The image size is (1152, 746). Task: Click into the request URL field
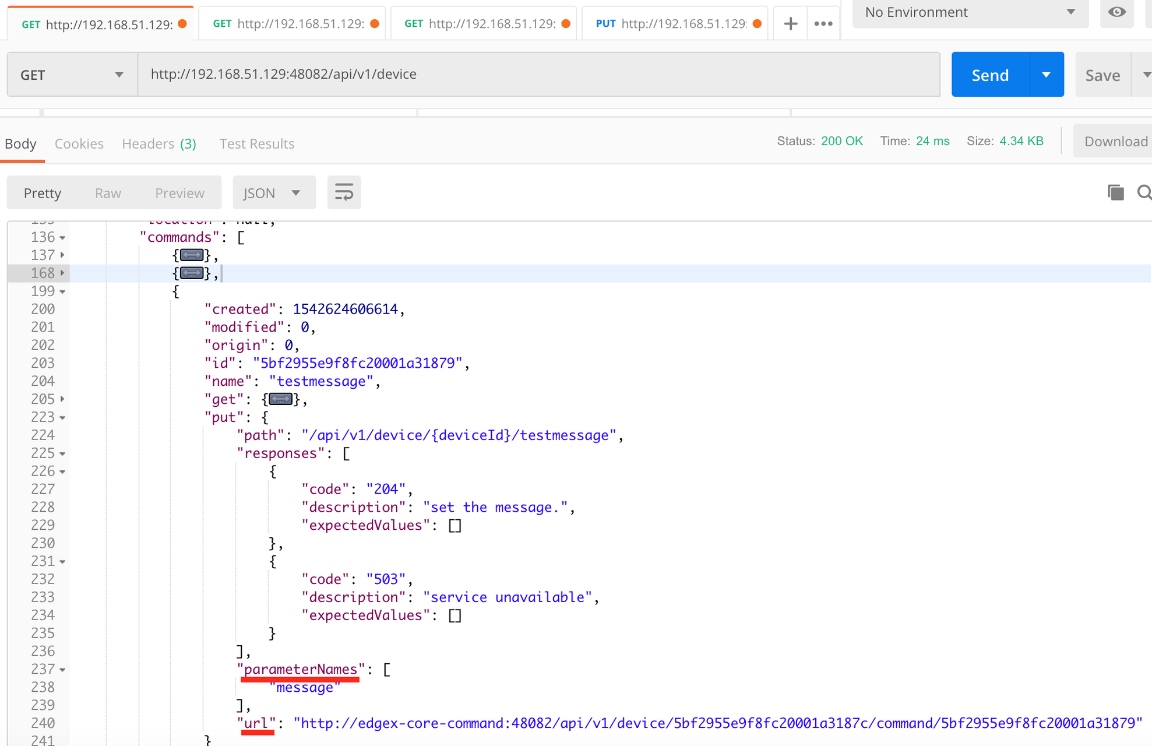538,74
